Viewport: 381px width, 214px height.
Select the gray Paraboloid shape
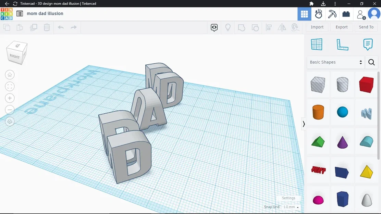click(x=367, y=200)
